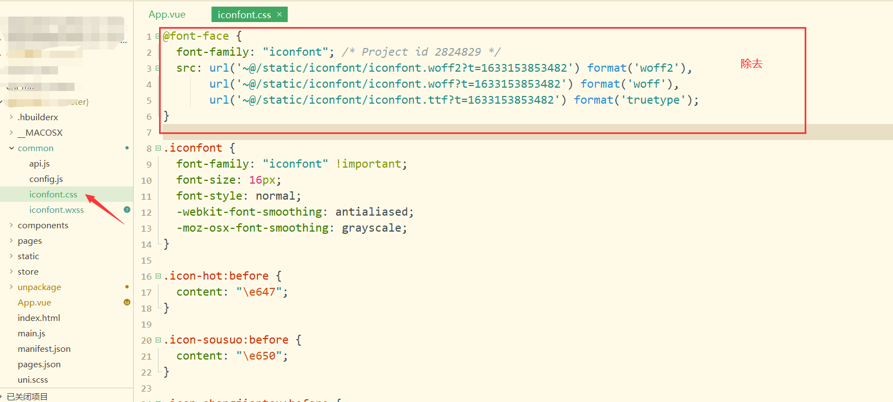Viewport: 893px width, 402px height.
Task: Fold the src declaration at line 3
Action: click(158, 68)
